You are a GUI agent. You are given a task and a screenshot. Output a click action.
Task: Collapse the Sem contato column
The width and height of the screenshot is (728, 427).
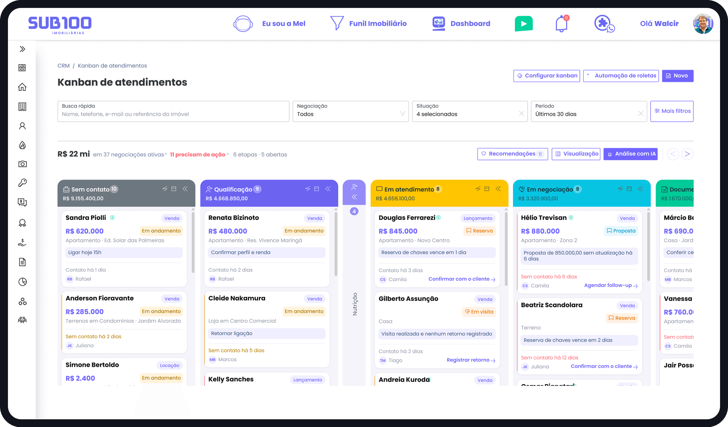[185, 189]
